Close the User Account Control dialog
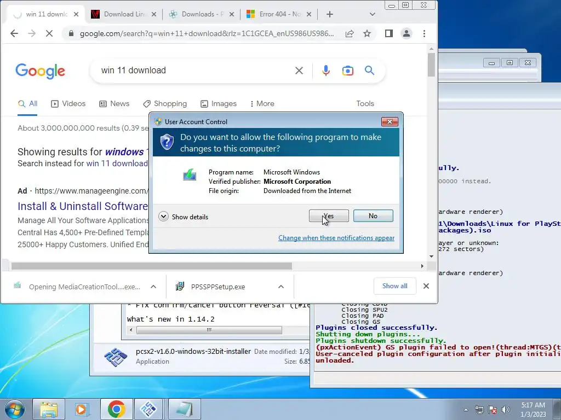Image resolution: width=561 pixels, height=420 pixels. 390,122
